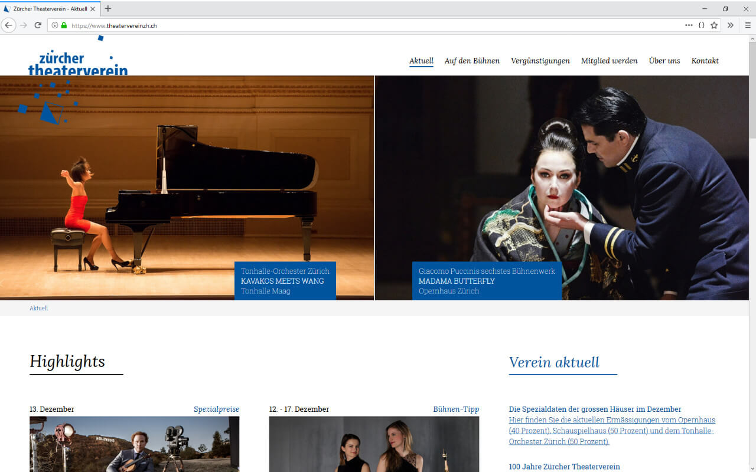Screen dimensions: 756x472
Task: Click 'Die Spezialdaten der grossen Häuser' heading
Action: 595,409
